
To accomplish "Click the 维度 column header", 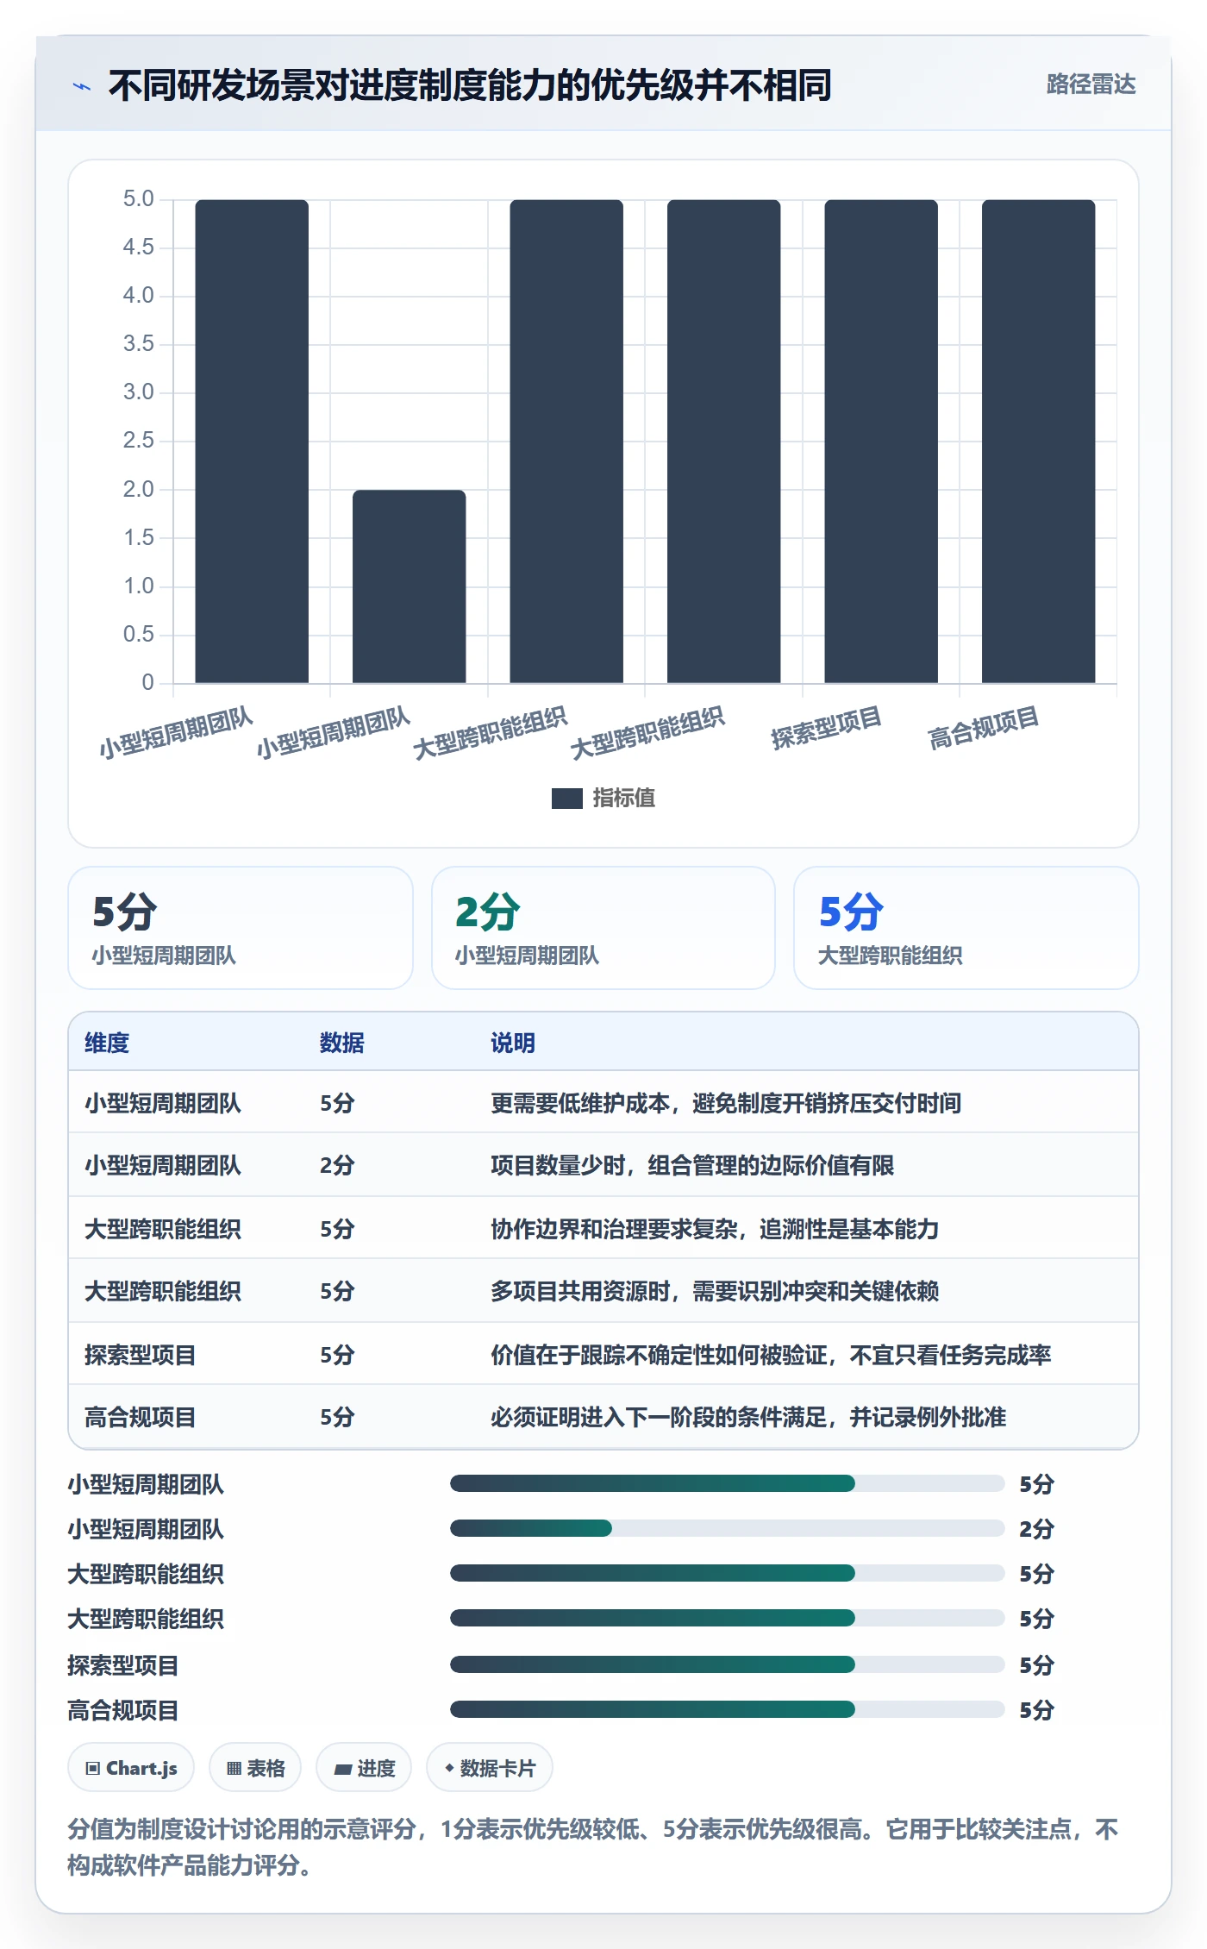I will click(x=107, y=1043).
